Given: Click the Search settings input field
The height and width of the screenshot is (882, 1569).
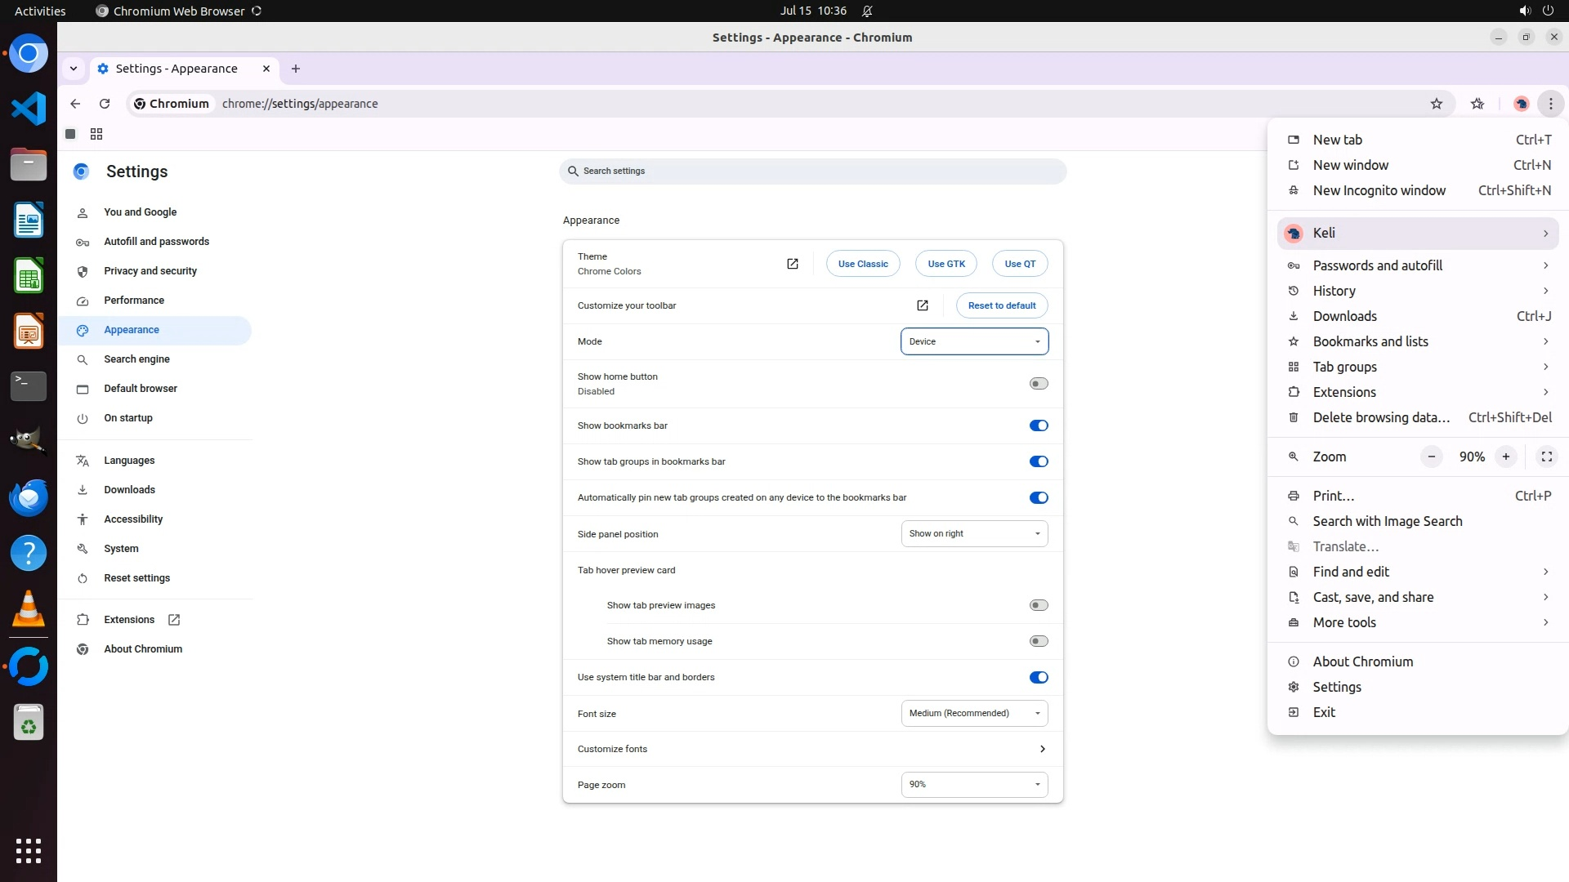Looking at the screenshot, I should pos(812,171).
